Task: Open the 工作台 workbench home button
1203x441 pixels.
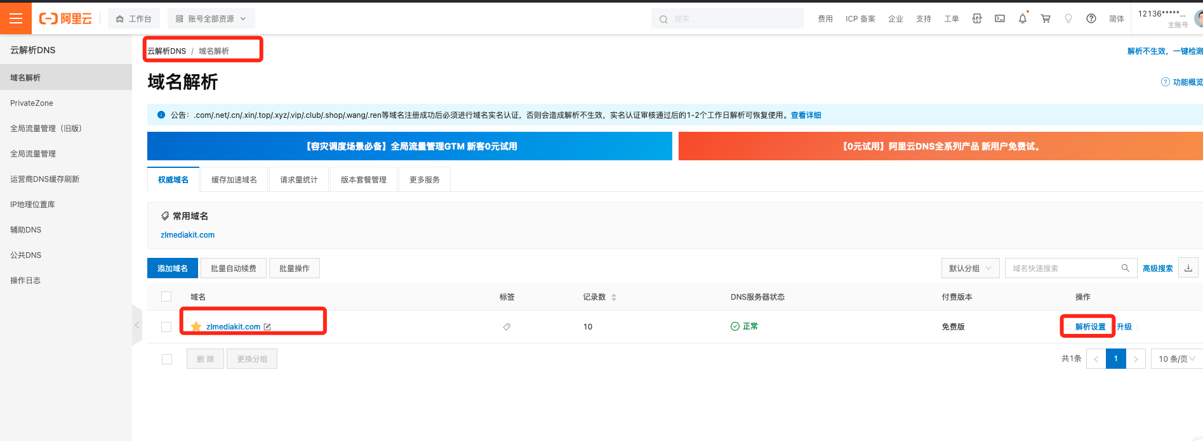Action: pyautogui.click(x=134, y=19)
